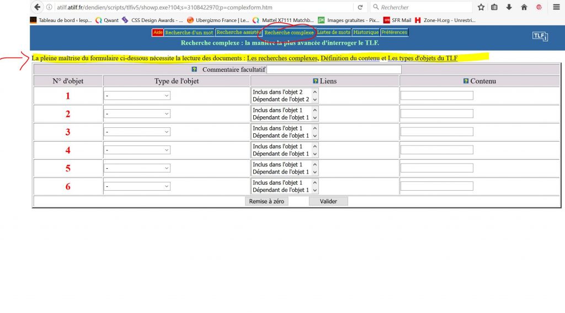The image size is (565, 313).
Task: Open the Type de l'objet dropdown for object 6
Action: 137,186
